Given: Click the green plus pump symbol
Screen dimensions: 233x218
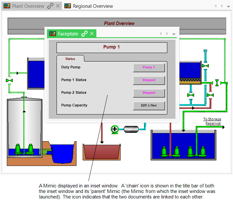Looking at the screenshot, I should (x=114, y=129).
